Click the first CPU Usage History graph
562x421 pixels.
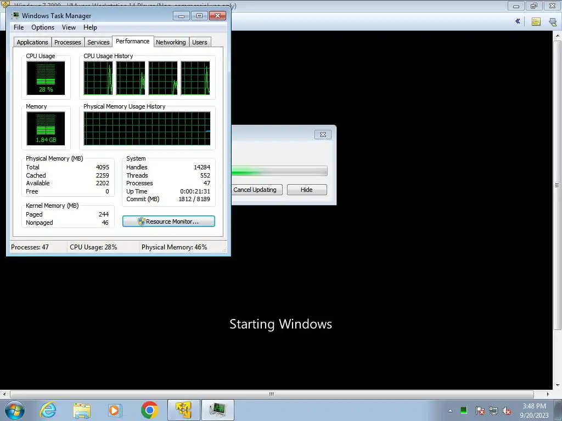tap(98, 78)
